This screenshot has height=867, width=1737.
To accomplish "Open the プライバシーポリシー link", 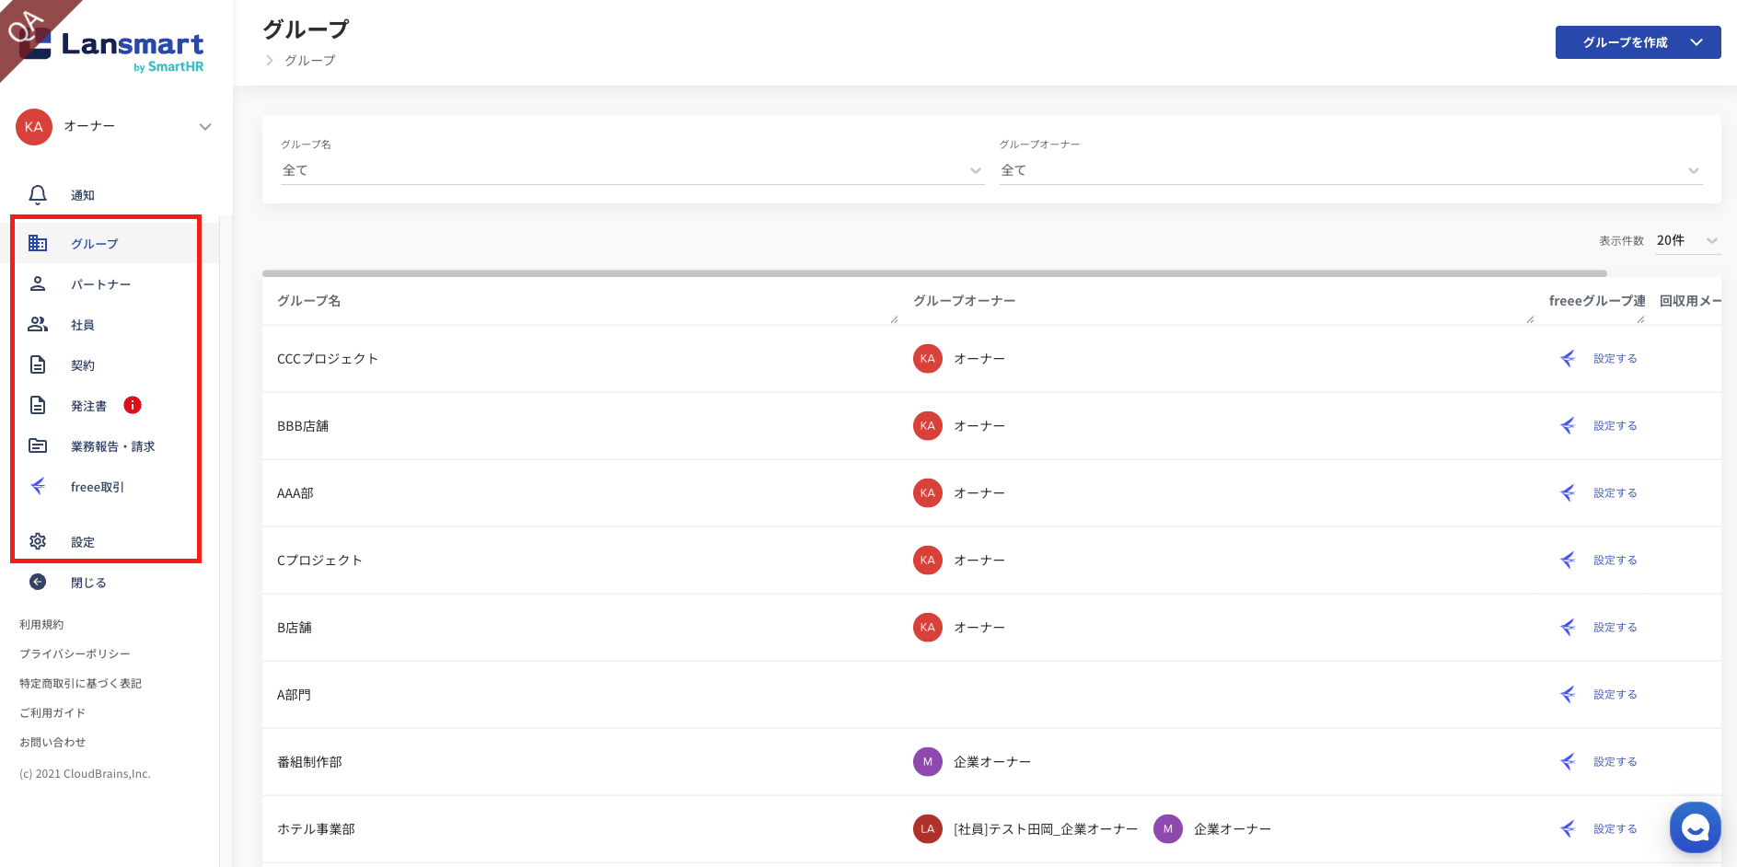I will tap(75, 653).
